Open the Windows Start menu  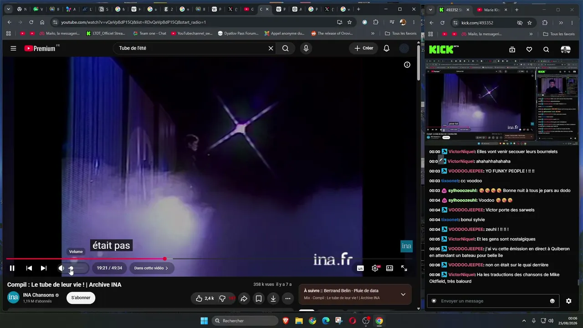pos(204,321)
